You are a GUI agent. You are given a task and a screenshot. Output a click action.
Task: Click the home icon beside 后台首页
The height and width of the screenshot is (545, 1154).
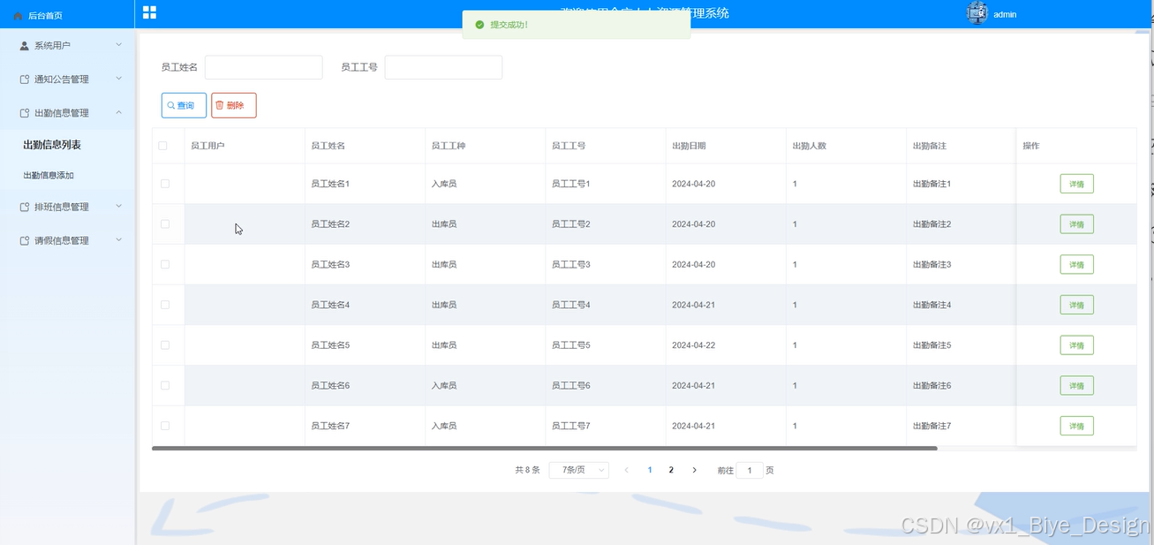[19, 16]
